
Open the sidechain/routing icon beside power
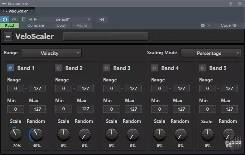(x=14, y=20)
